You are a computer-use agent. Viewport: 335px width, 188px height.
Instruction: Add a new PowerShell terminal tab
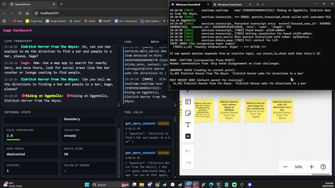click(258, 4)
